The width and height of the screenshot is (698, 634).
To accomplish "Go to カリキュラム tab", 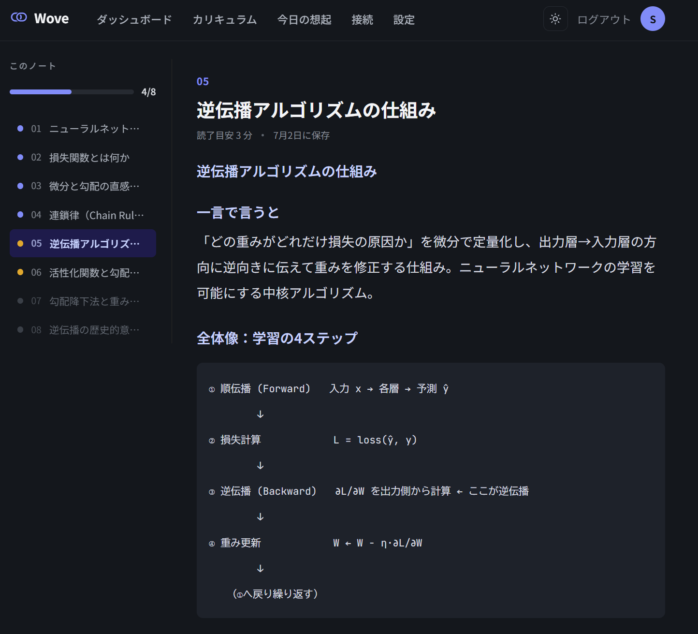I will [225, 19].
